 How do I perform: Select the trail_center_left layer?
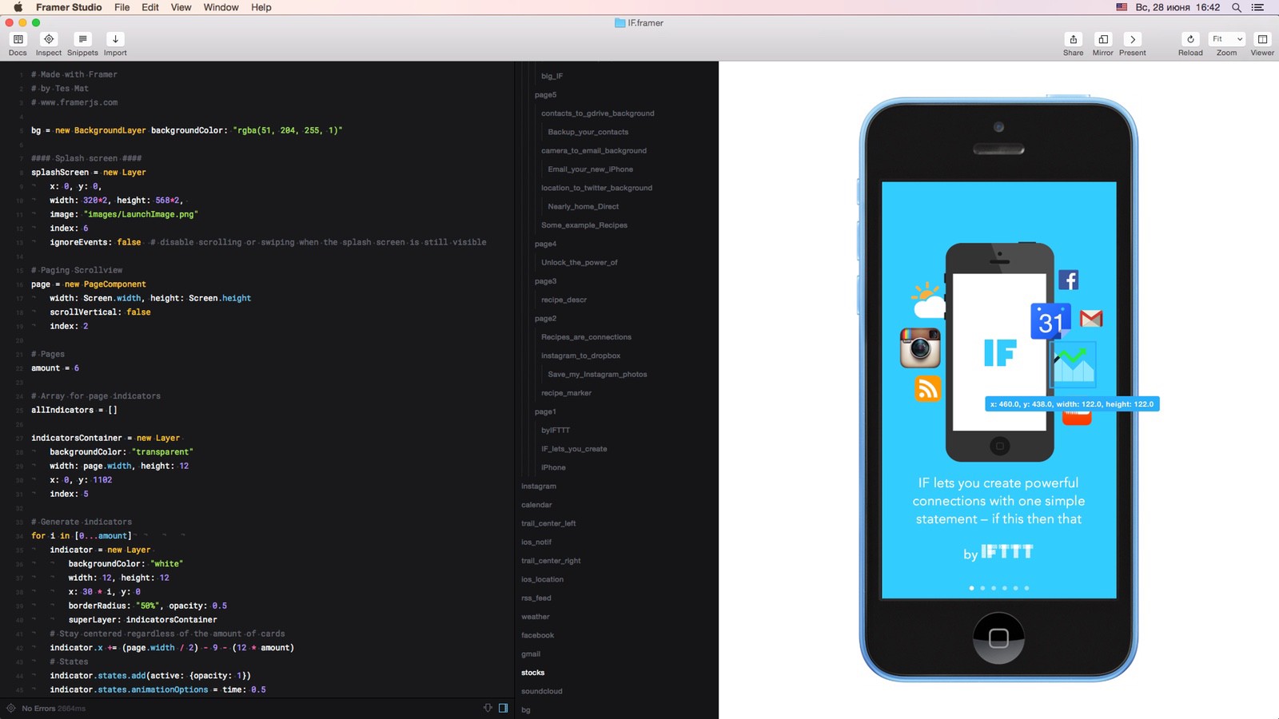point(548,523)
